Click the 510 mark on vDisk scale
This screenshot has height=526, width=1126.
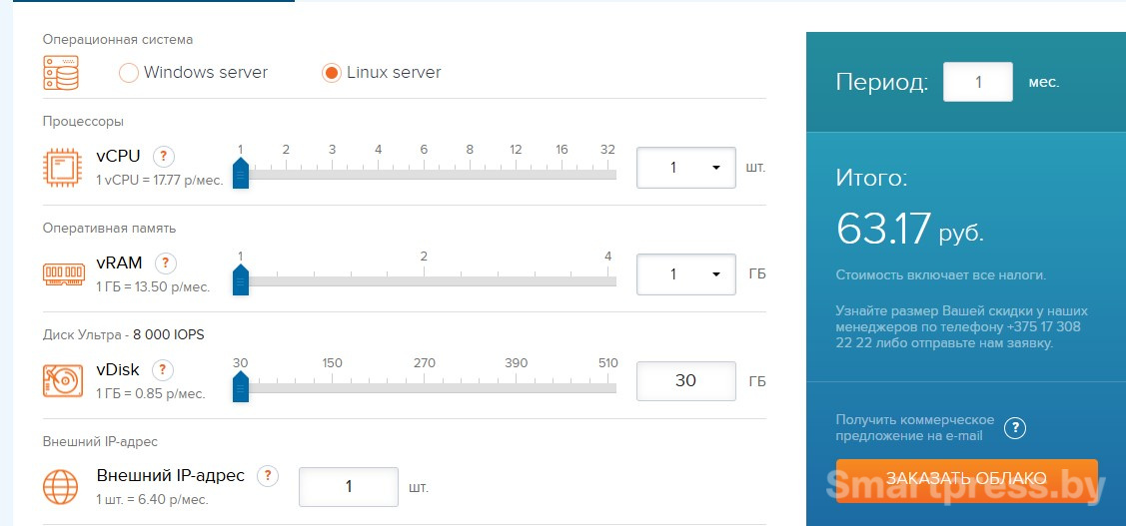(607, 363)
